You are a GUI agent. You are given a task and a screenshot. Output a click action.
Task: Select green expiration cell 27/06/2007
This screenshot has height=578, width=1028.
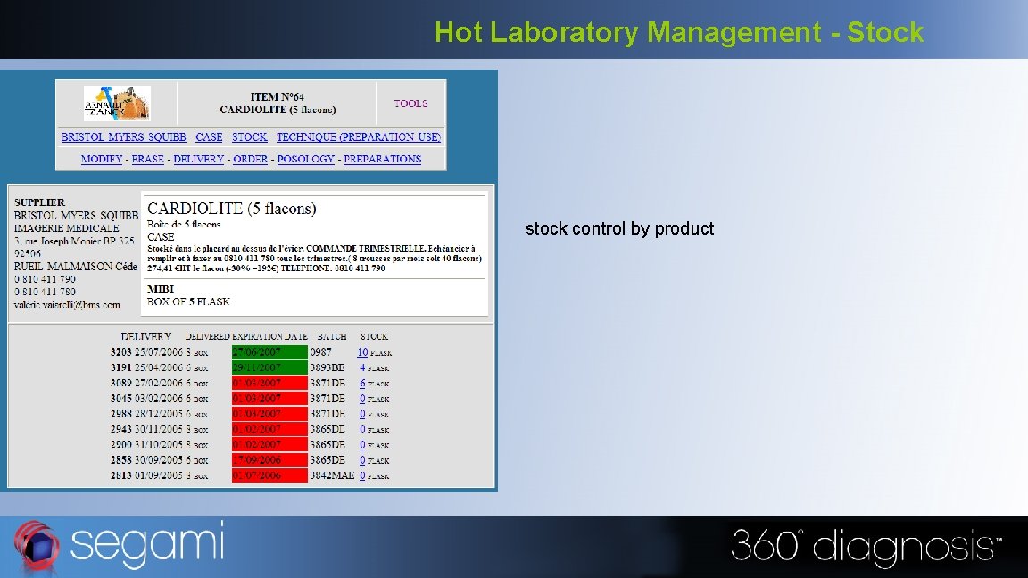[x=269, y=352]
